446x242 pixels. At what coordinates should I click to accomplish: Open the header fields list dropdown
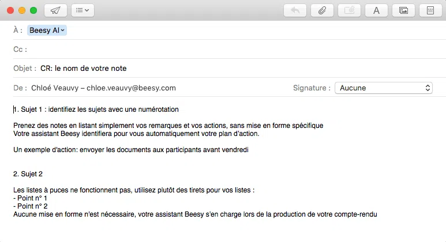[83, 10]
